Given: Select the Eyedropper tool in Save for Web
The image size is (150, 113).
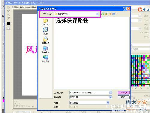Looking at the screenshot, I should tap(8, 18).
